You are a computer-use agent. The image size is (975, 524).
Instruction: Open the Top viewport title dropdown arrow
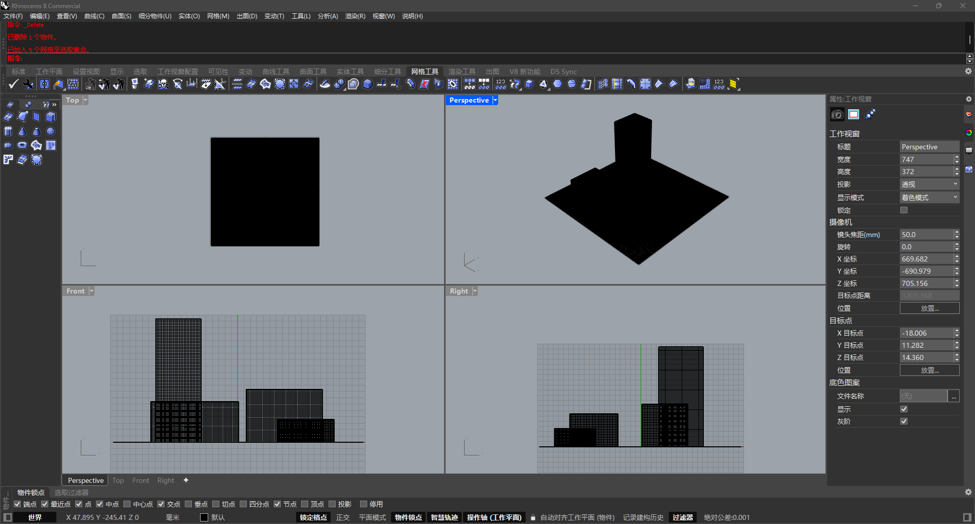[x=85, y=100]
